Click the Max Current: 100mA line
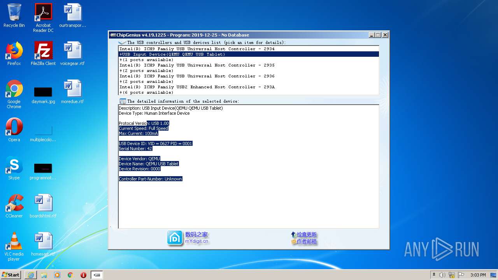 pos(139,133)
